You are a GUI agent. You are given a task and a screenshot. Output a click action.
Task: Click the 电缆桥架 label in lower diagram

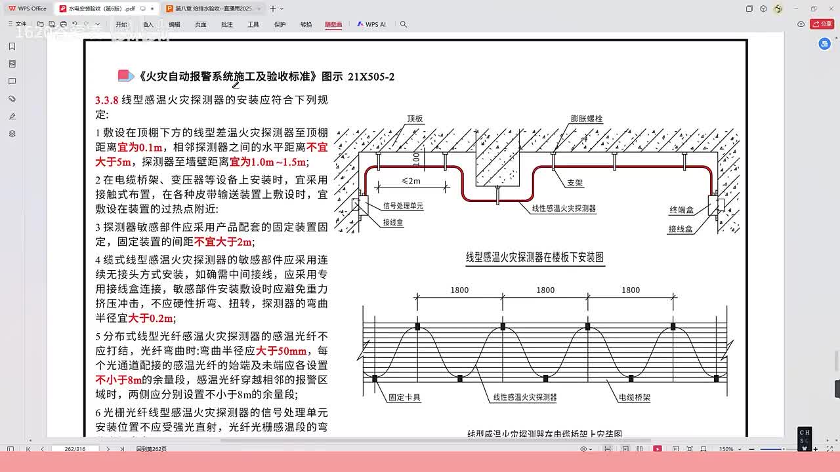635,397
